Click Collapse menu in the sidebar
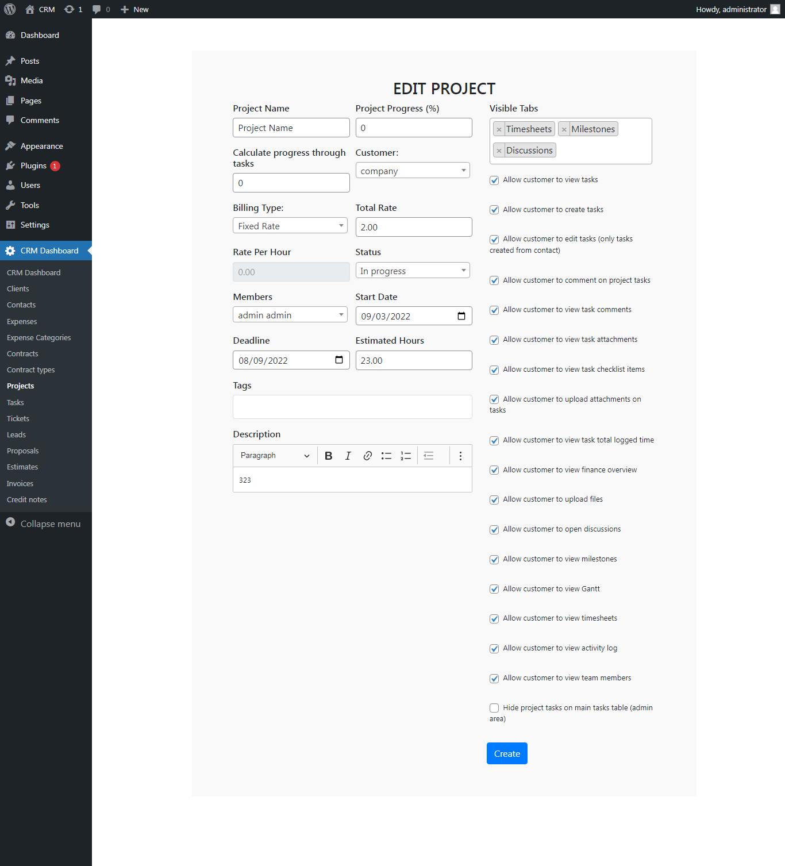785x866 pixels. point(50,524)
